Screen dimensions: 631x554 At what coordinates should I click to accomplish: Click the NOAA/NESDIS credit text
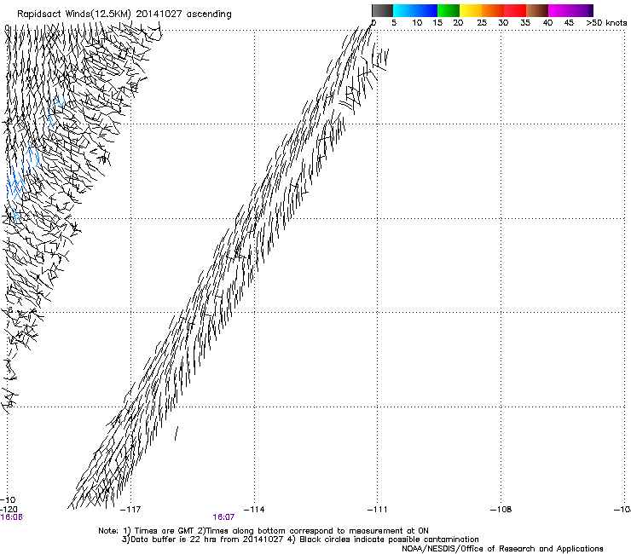[x=502, y=549]
